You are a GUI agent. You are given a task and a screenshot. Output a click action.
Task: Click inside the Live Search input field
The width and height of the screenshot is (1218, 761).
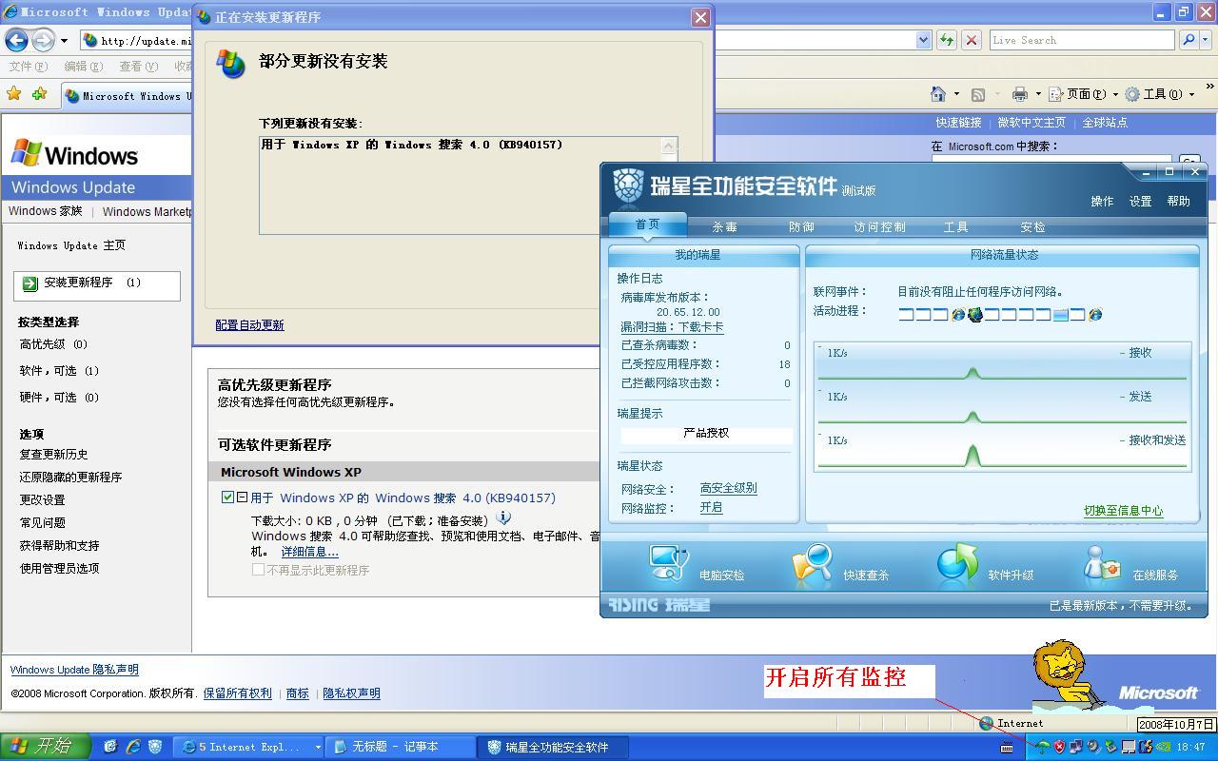(x=1081, y=40)
